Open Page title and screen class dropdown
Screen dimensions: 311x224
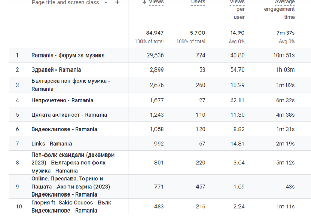(x=69, y=3)
